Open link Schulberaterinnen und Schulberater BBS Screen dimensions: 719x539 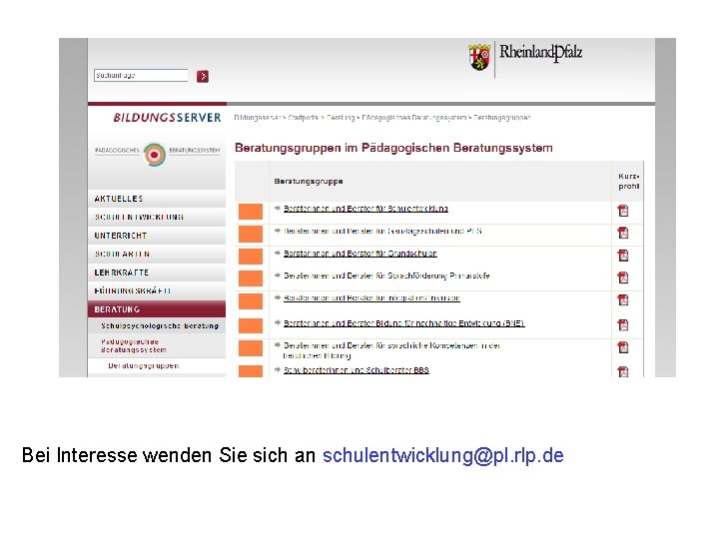[357, 370]
